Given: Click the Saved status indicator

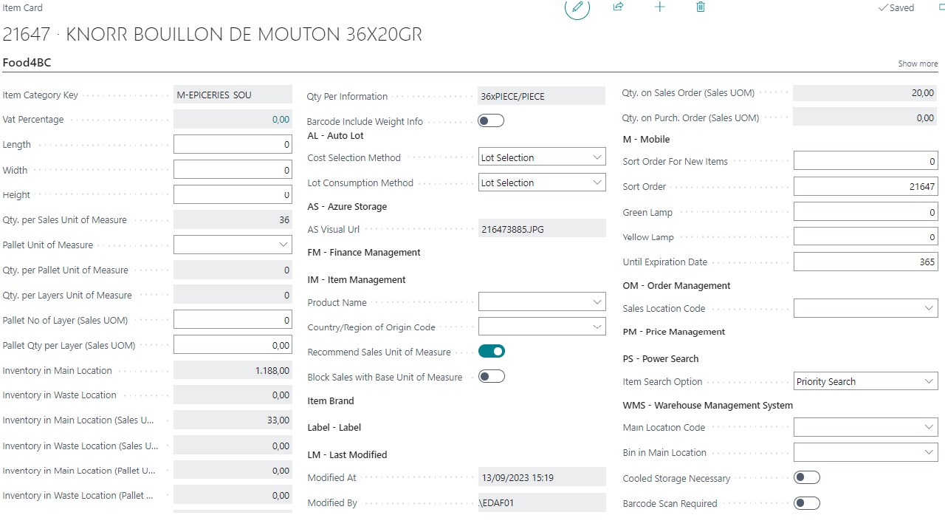Looking at the screenshot, I should [896, 7].
